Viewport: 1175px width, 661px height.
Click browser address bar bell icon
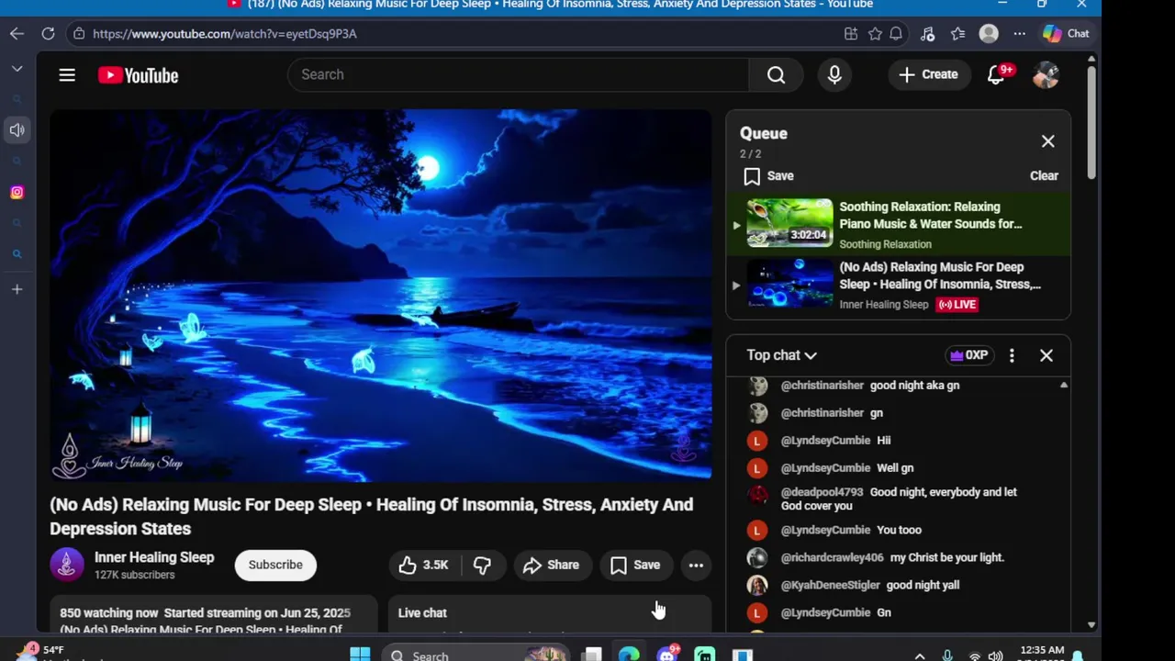[x=896, y=33]
